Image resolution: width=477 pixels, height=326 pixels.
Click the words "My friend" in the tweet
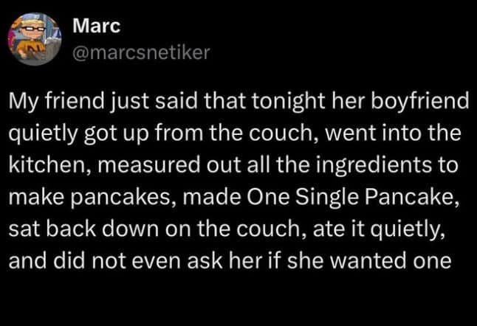47,104
